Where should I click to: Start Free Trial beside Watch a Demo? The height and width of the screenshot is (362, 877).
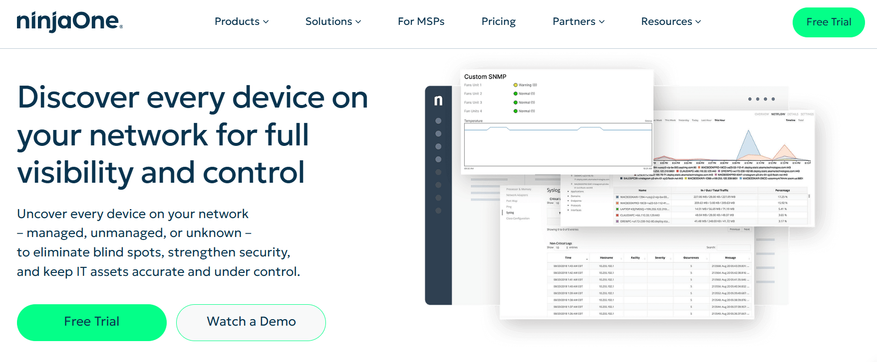92,322
